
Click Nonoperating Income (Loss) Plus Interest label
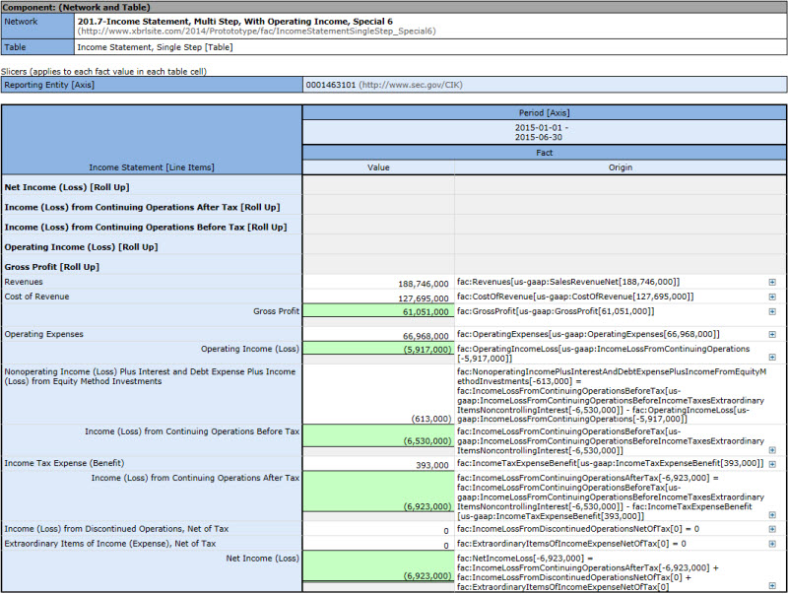(150, 376)
